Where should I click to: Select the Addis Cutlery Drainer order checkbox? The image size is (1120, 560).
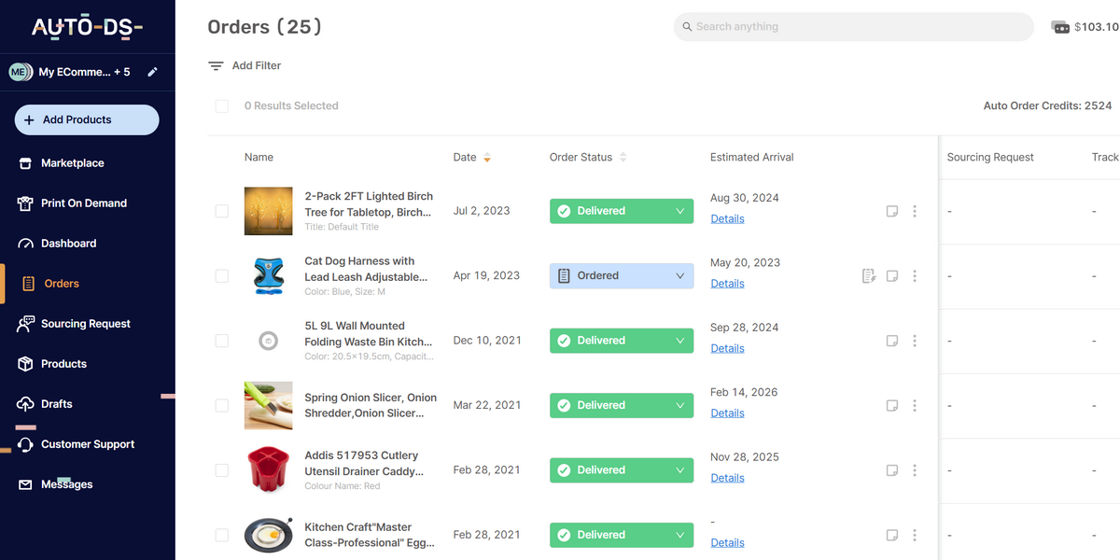[x=222, y=470]
